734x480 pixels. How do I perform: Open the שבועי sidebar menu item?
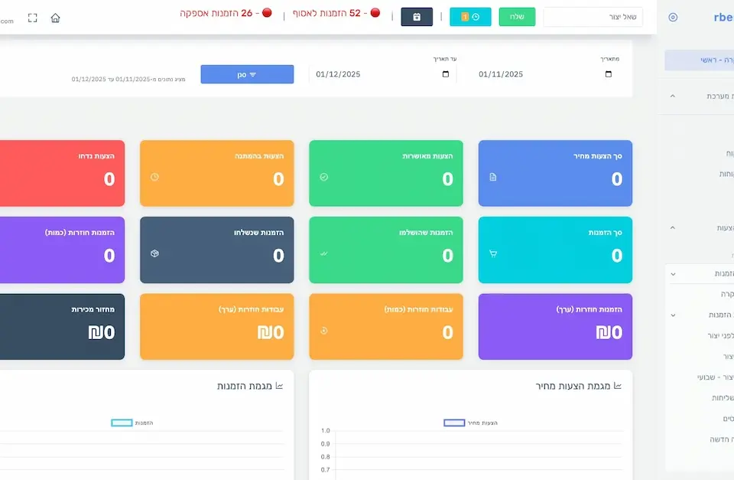click(x=714, y=377)
